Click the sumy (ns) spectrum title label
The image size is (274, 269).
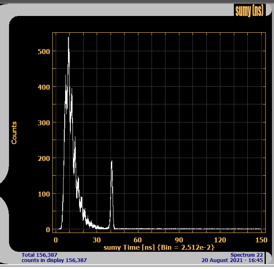point(249,10)
